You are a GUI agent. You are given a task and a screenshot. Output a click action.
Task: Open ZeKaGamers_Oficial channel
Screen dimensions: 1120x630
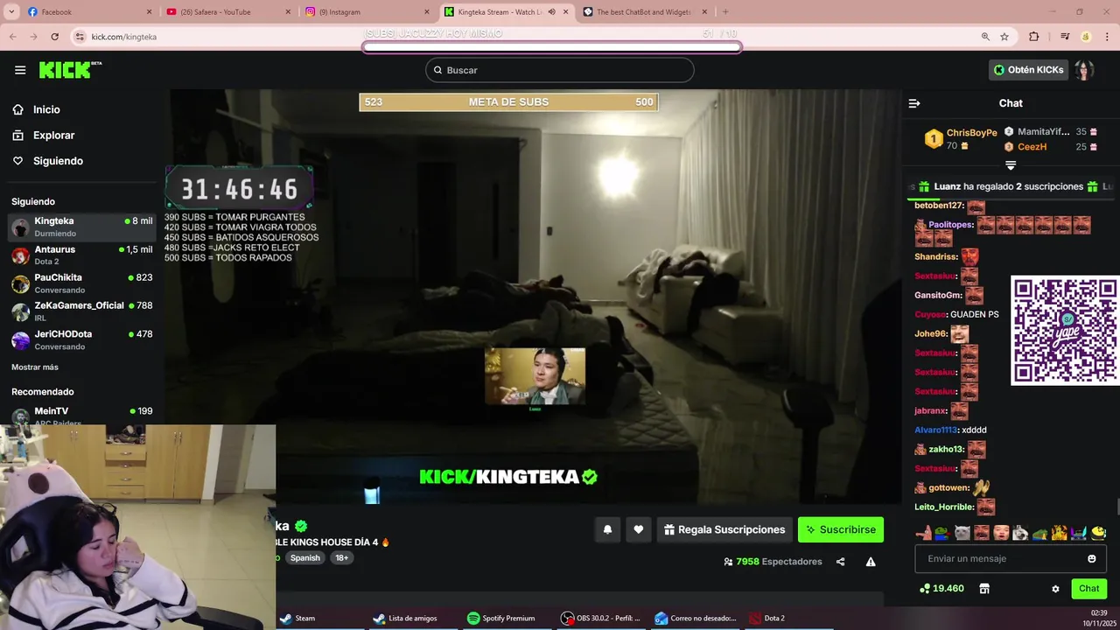(x=81, y=311)
